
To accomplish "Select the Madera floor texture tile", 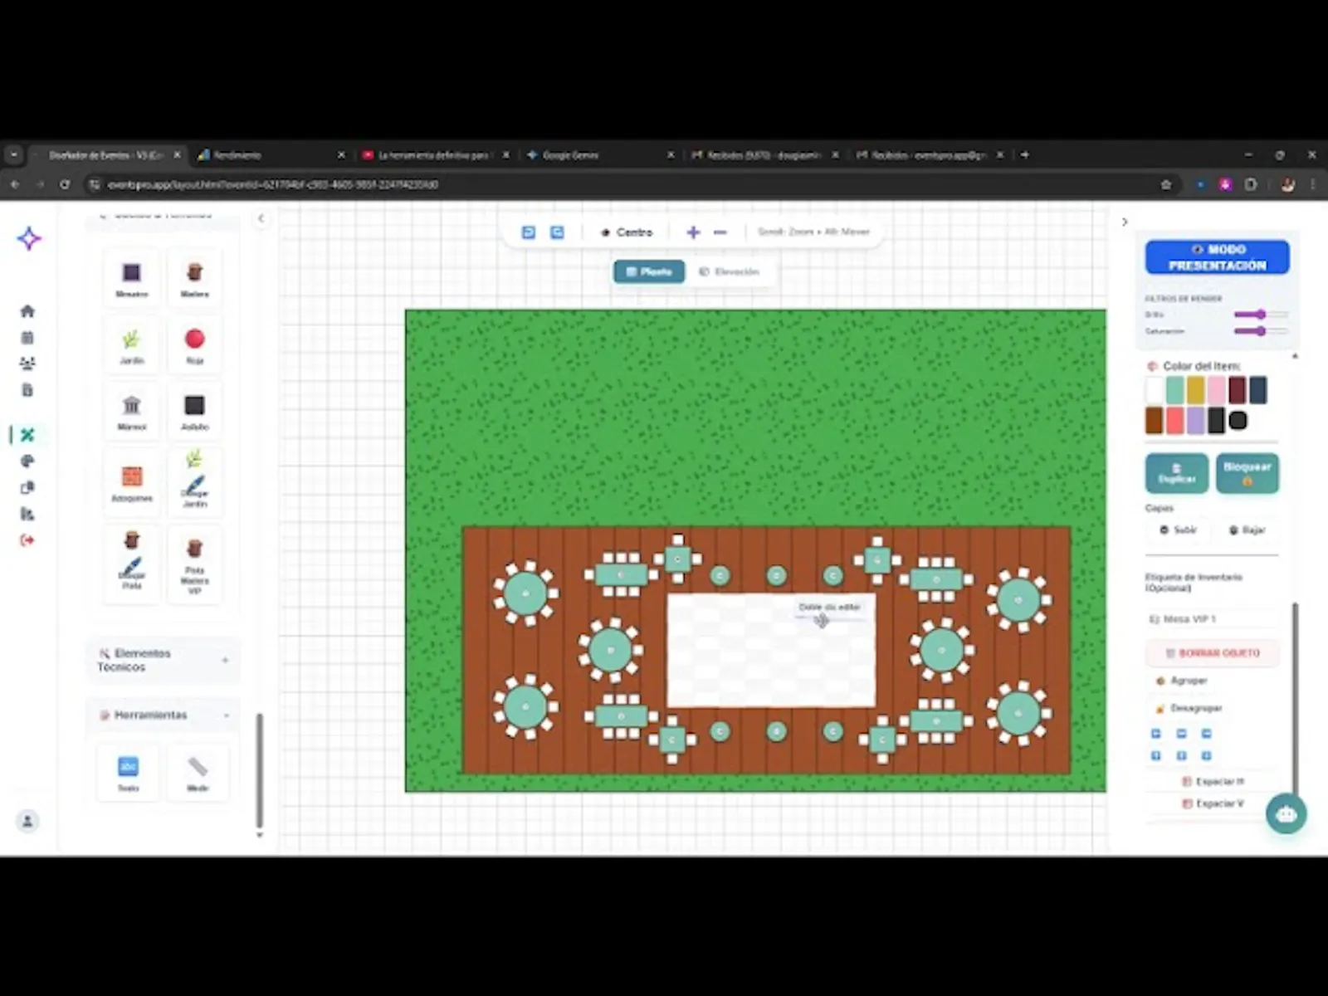I will tap(194, 279).
